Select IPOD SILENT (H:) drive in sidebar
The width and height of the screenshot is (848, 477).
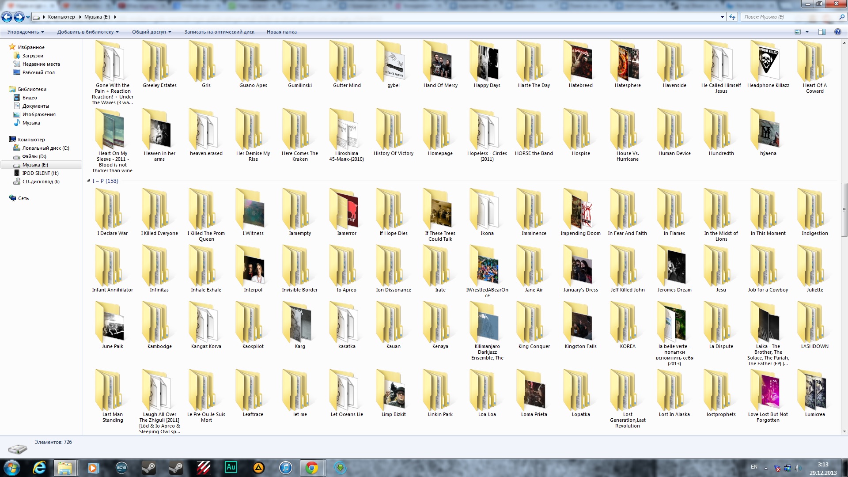coord(40,173)
